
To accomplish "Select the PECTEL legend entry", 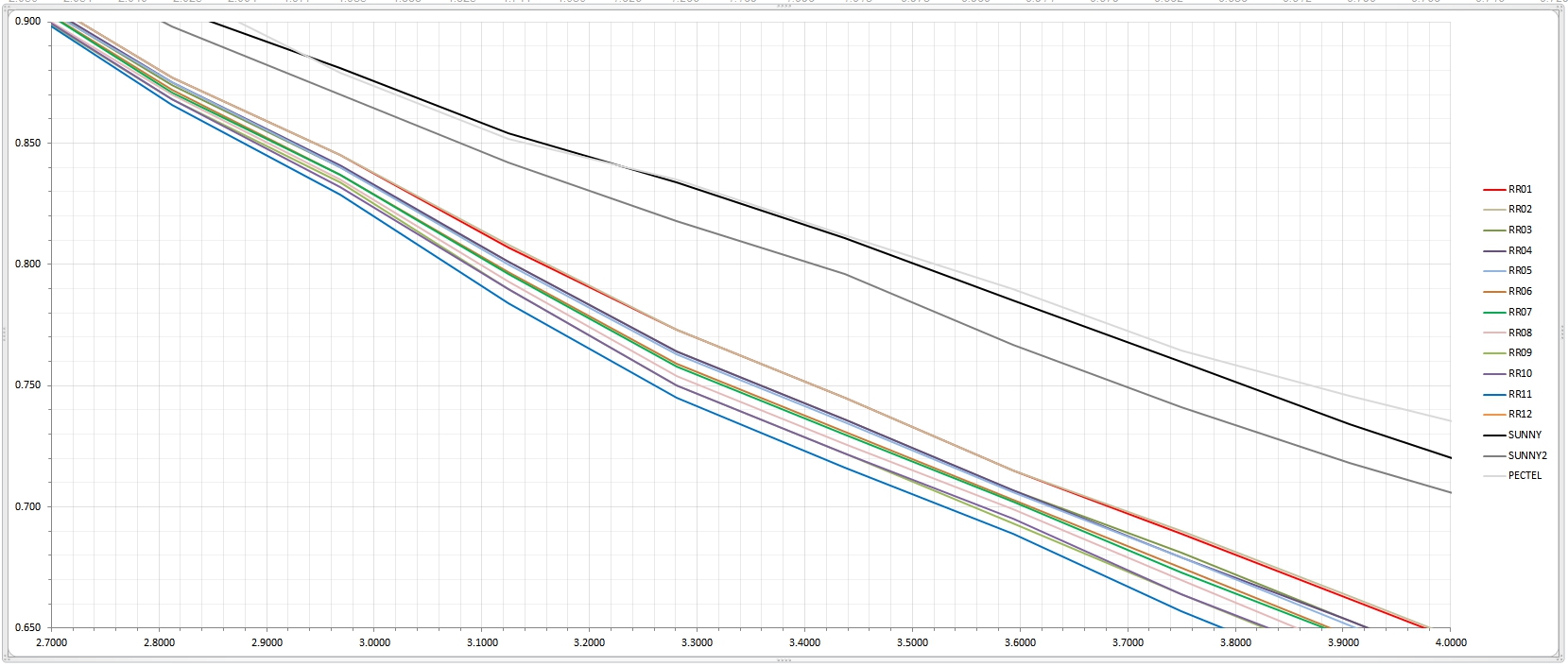I will [x=1524, y=476].
